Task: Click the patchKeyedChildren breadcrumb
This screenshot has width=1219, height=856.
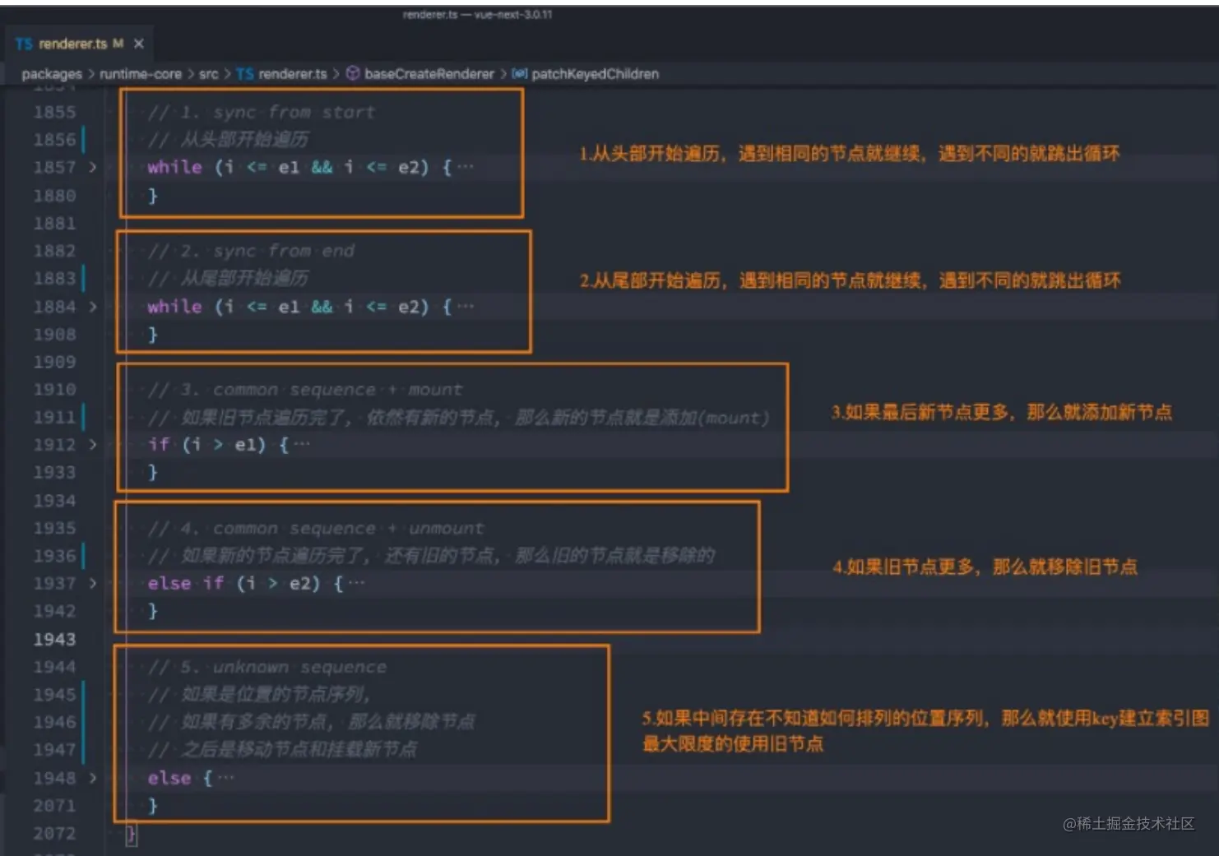Action: pos(595,74)
